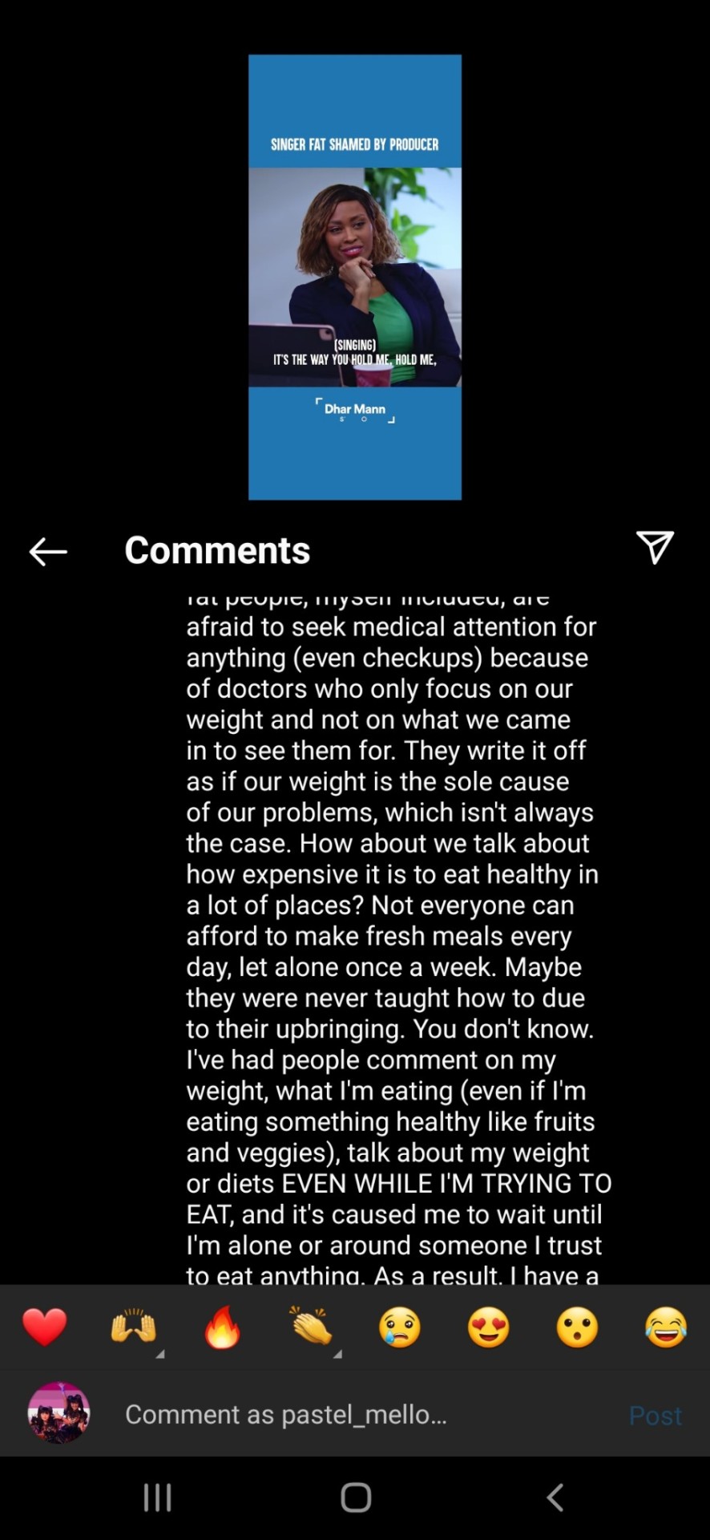The image size is (710, 1540).
Task: React with the clapping hands emoji
Action: (311, 1327)
